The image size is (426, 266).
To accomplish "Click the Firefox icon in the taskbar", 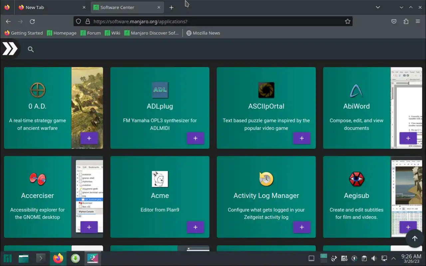I will [x=58, y=258].
